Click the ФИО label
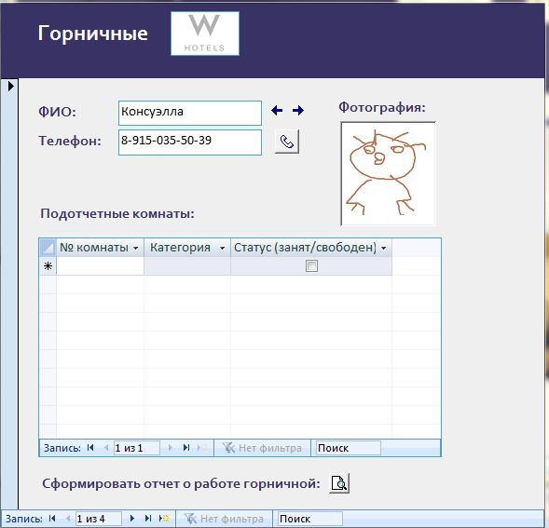The image size is (549, 528). click(57, 112)
